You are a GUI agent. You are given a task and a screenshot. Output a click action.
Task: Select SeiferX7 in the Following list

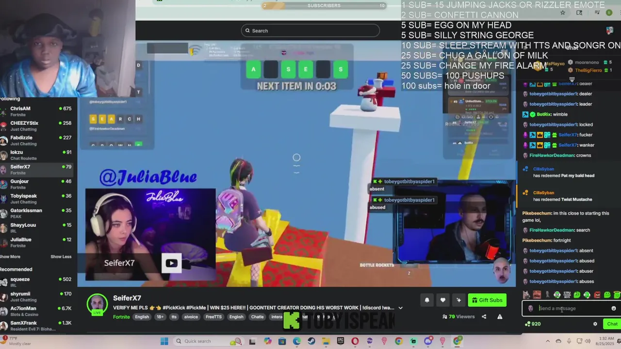pyautogui.click(x=36, y=170)
